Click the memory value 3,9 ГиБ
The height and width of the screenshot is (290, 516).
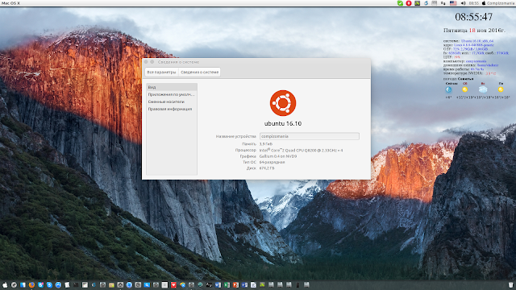266,144
